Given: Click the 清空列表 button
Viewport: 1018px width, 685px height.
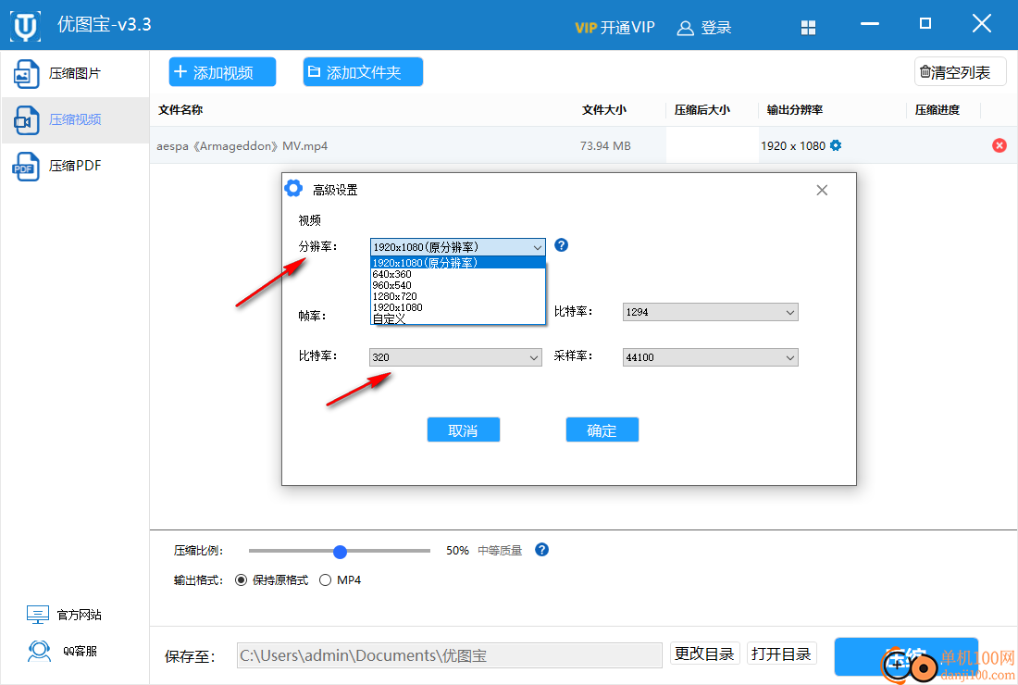Looking at the screenshot, I should click(961, 72).
